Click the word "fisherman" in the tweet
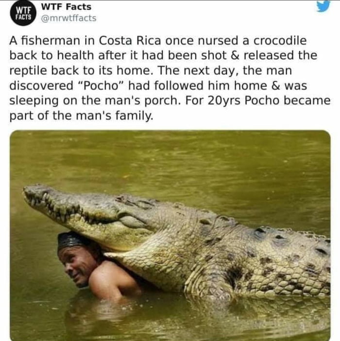340x341 pixels. click(x=46, y=41)
